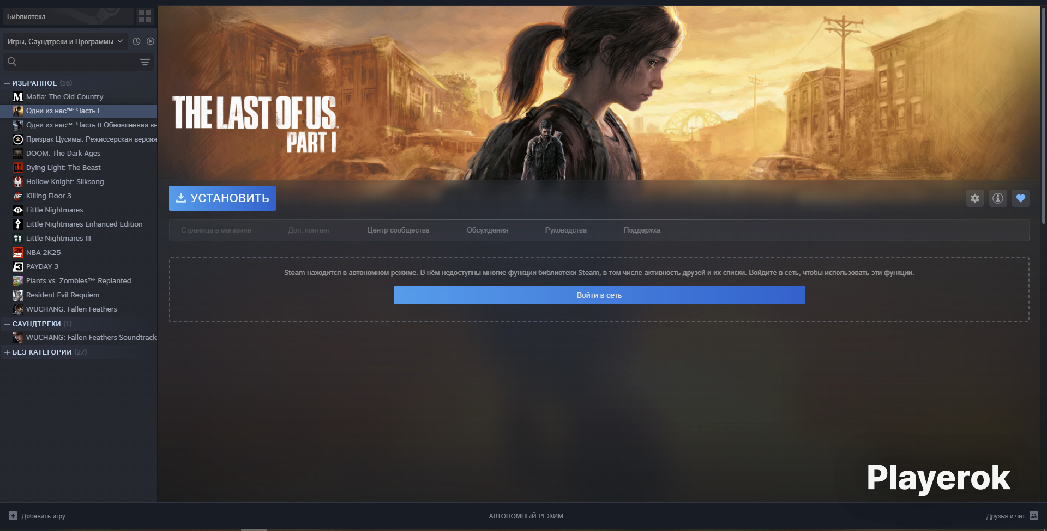The height and width of the screenshot is (531, 1047).
Task: Open Friends and chat icon
Action: (1034, 516)
